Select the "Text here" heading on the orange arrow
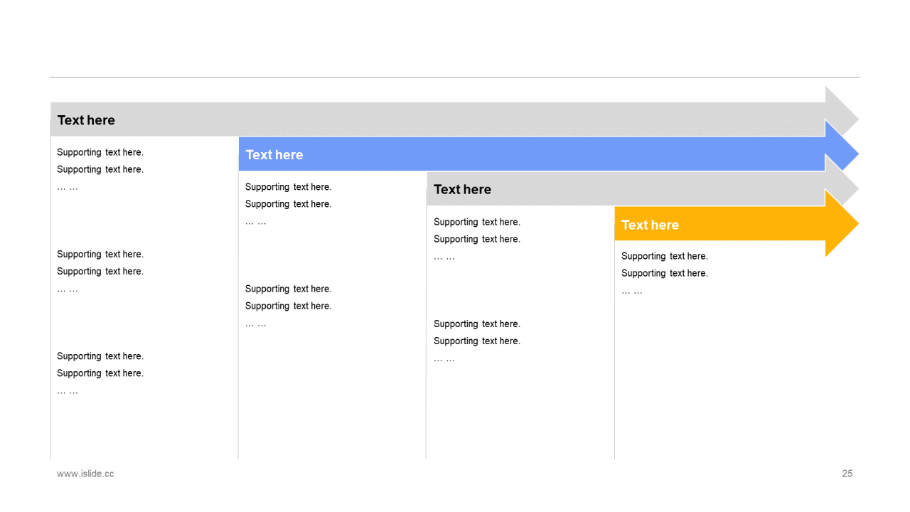Image resolution: width=910 pixels, height=512 pixels. pyautogui.click(x=650, y=225)
